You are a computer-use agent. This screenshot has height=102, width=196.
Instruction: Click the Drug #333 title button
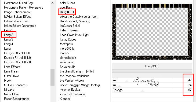click(x=152, y=66)
